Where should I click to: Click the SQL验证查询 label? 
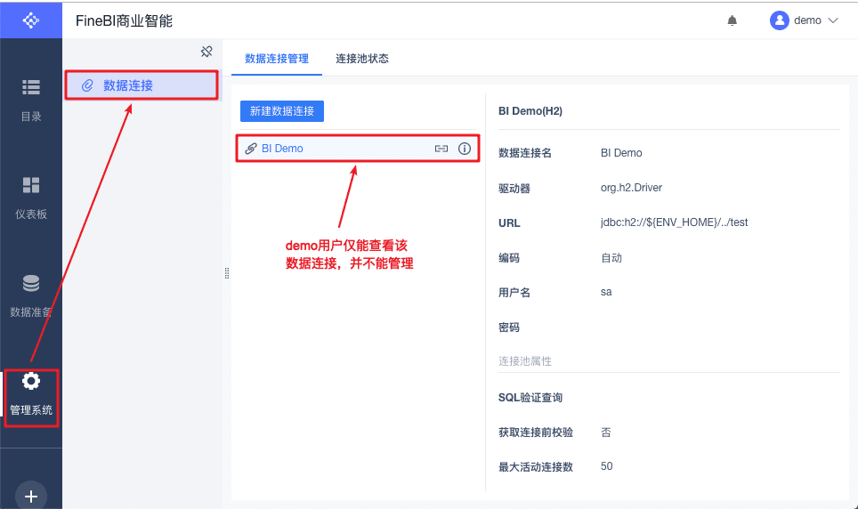click(x=530, y=398)
